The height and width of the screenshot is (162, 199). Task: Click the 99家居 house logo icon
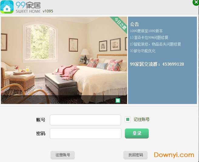pyautogui.click(x=7, y=7)
